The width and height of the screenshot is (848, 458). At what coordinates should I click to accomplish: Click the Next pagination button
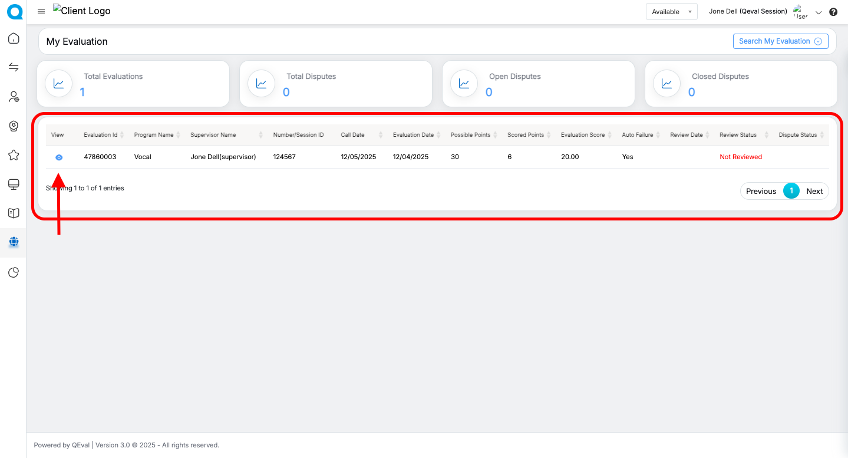[x=814, y=191]
